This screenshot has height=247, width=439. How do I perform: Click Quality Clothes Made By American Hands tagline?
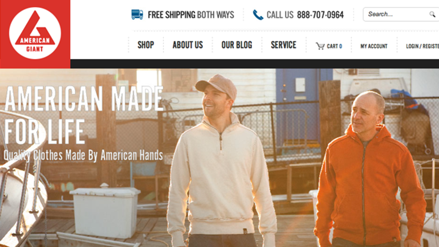coord(83,155)
